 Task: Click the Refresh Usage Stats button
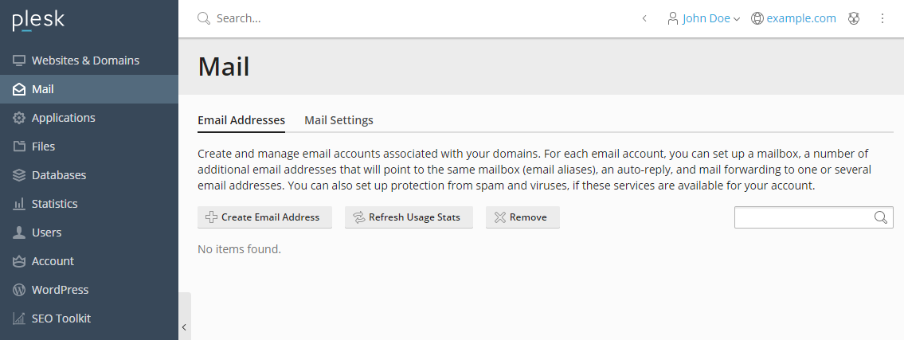click(x=409, y=217)
